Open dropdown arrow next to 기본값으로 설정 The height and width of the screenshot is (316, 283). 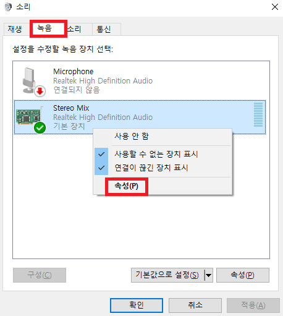[208, 275]
